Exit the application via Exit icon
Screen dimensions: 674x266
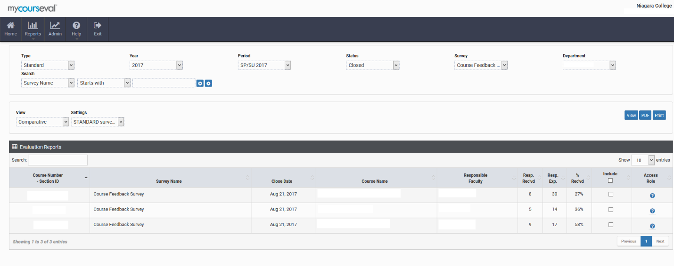tap(98, 29)
